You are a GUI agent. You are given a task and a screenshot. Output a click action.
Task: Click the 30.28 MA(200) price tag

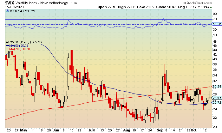pyautogui.click(x=217, y=86)
